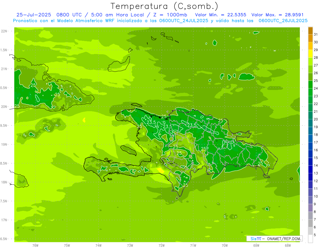Click the legend value '5'
Image resolution: width=323 pixels, height=249 pixels.
point(315,235)
